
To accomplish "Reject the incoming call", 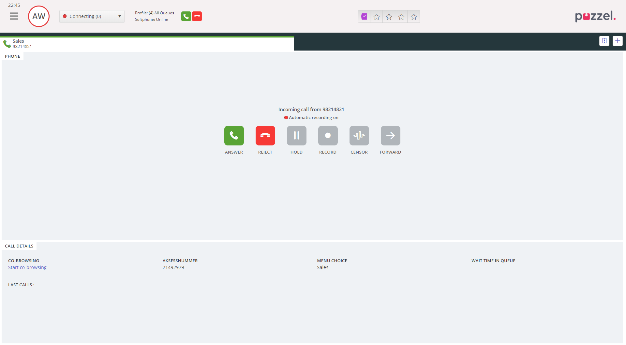I will [x=265, y=136].
